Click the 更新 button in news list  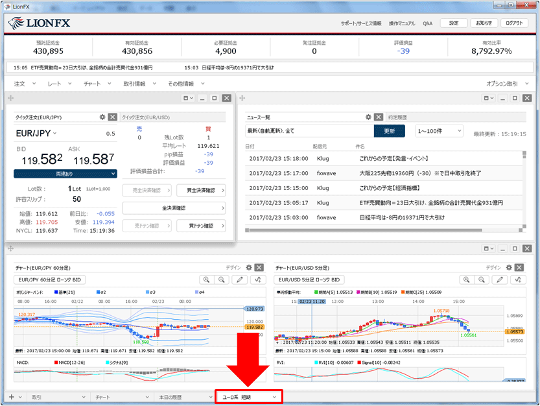point(389,131)
